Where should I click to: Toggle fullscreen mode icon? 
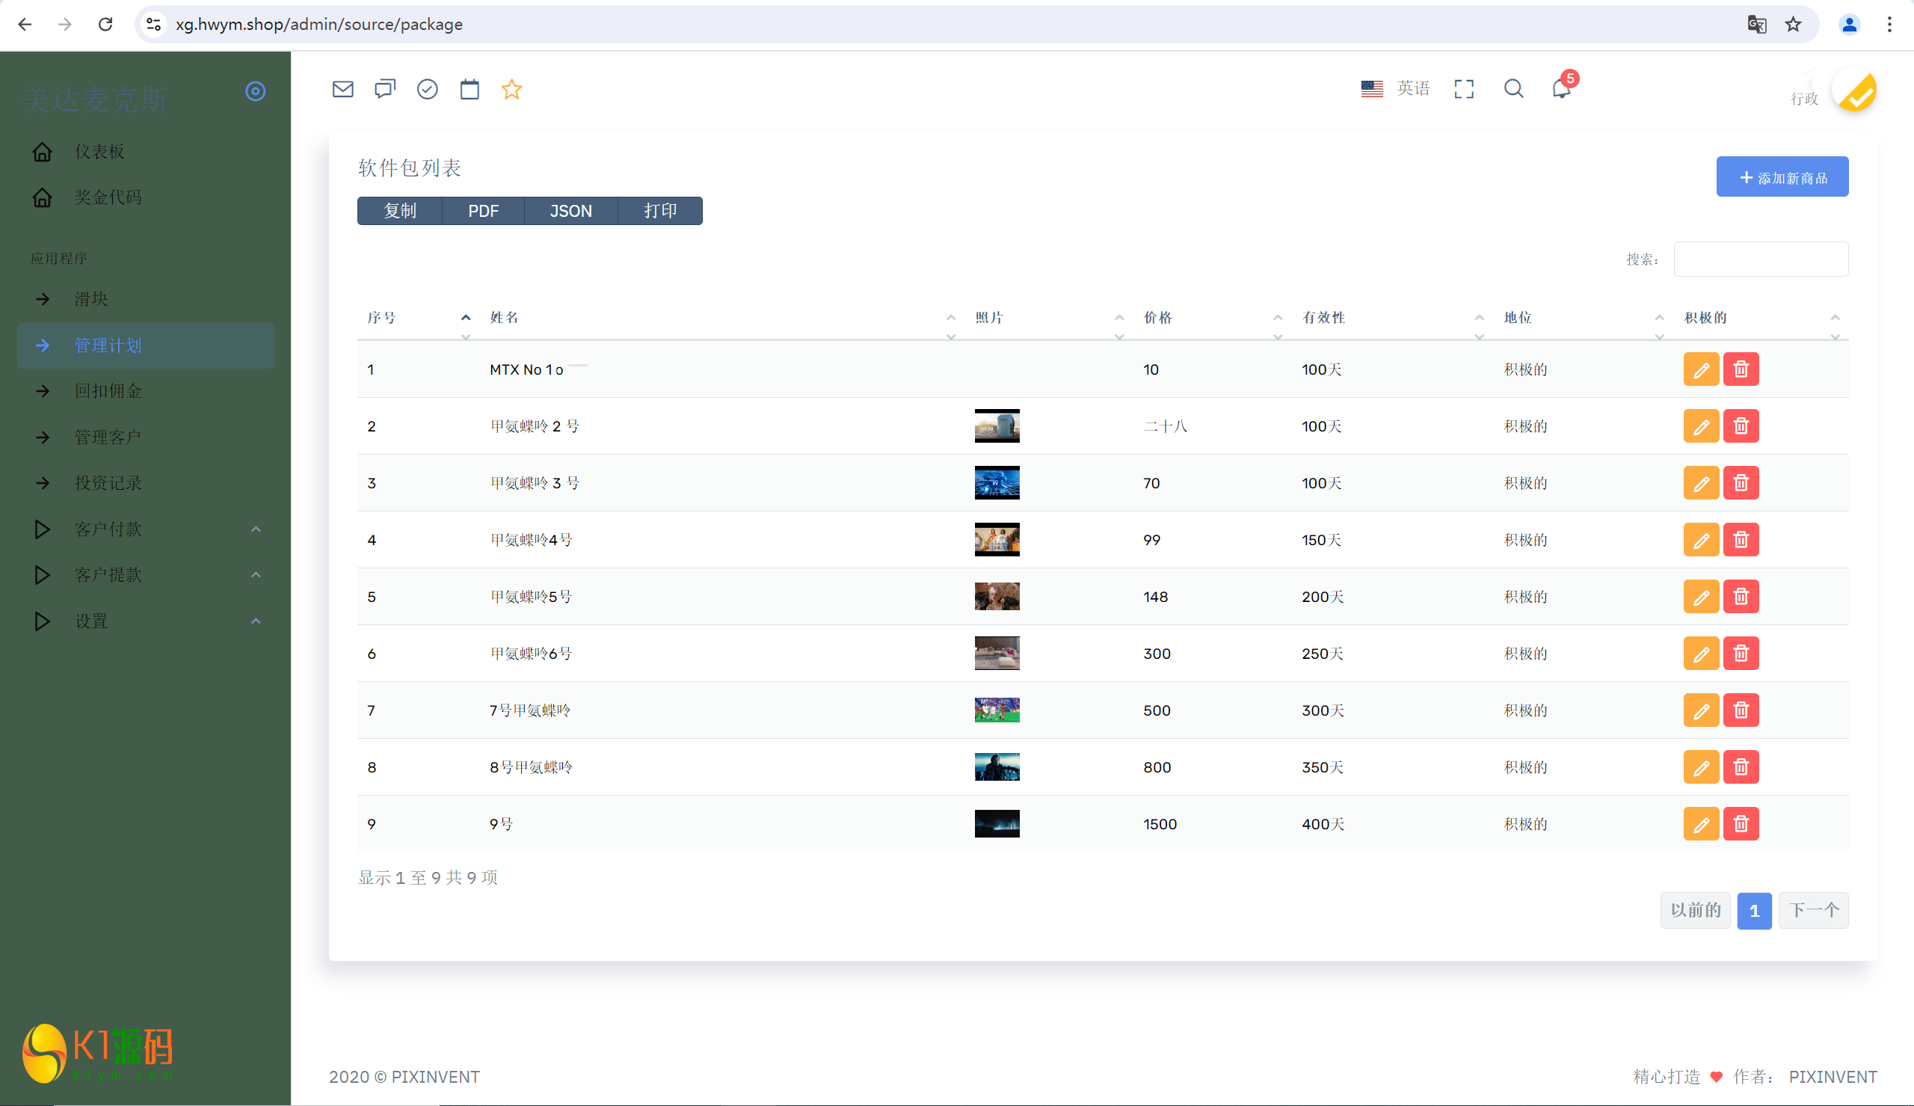[1464, 89]
